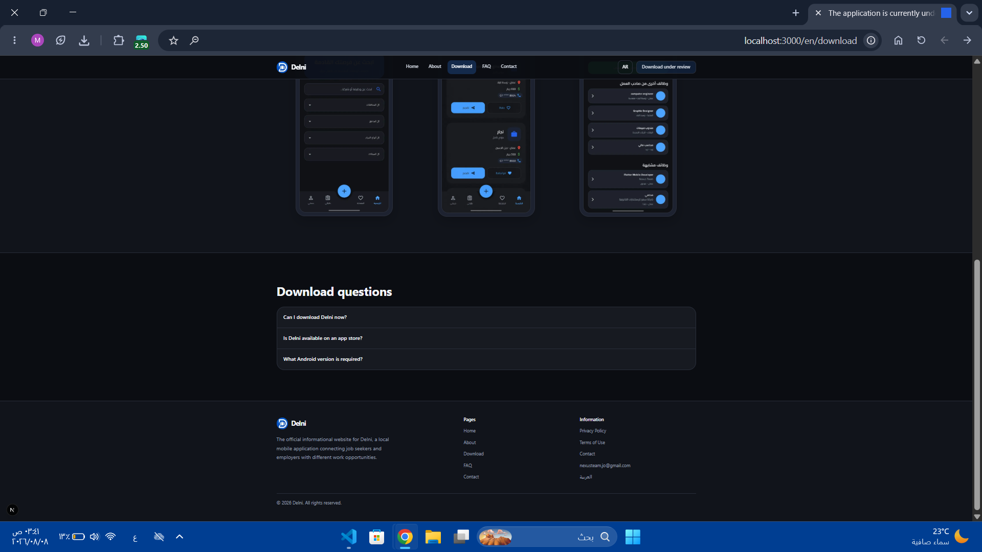Click the Delni logo in the footer

[x=291, y=423]
